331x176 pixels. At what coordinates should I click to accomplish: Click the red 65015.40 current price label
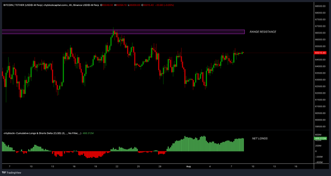pos(320,53)
